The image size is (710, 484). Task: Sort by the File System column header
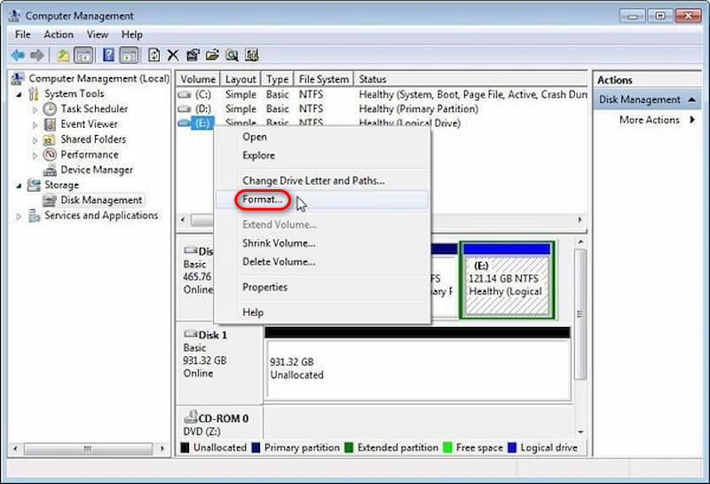coord(324,79)
